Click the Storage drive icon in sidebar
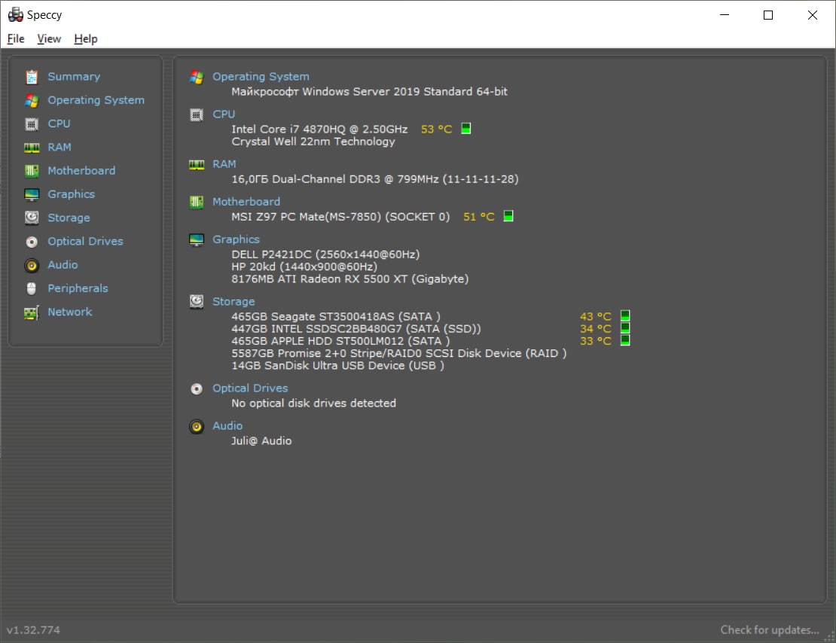The width and height of the screenshot is (836, 643). pyautogui.click(x=32, y=218)
